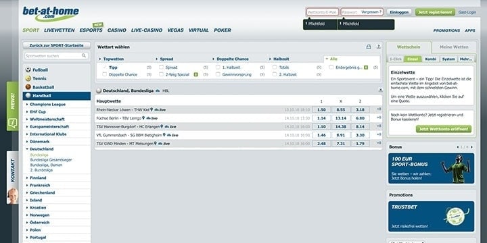Viewport: 487px width, 243px height.
Task: Open the NEWS! side tab
Action: point(12,106)
